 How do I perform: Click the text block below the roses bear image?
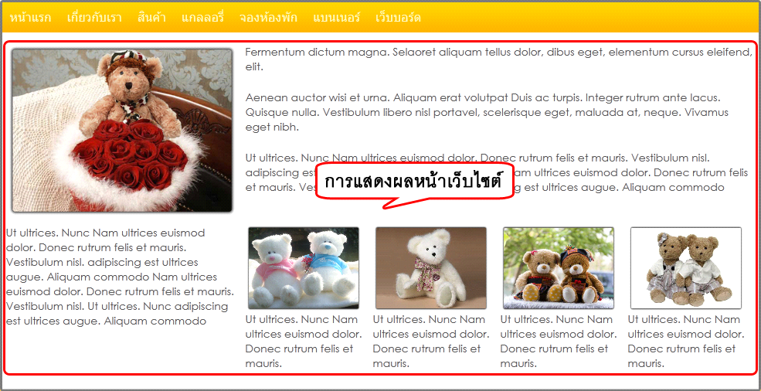point(120,277)
